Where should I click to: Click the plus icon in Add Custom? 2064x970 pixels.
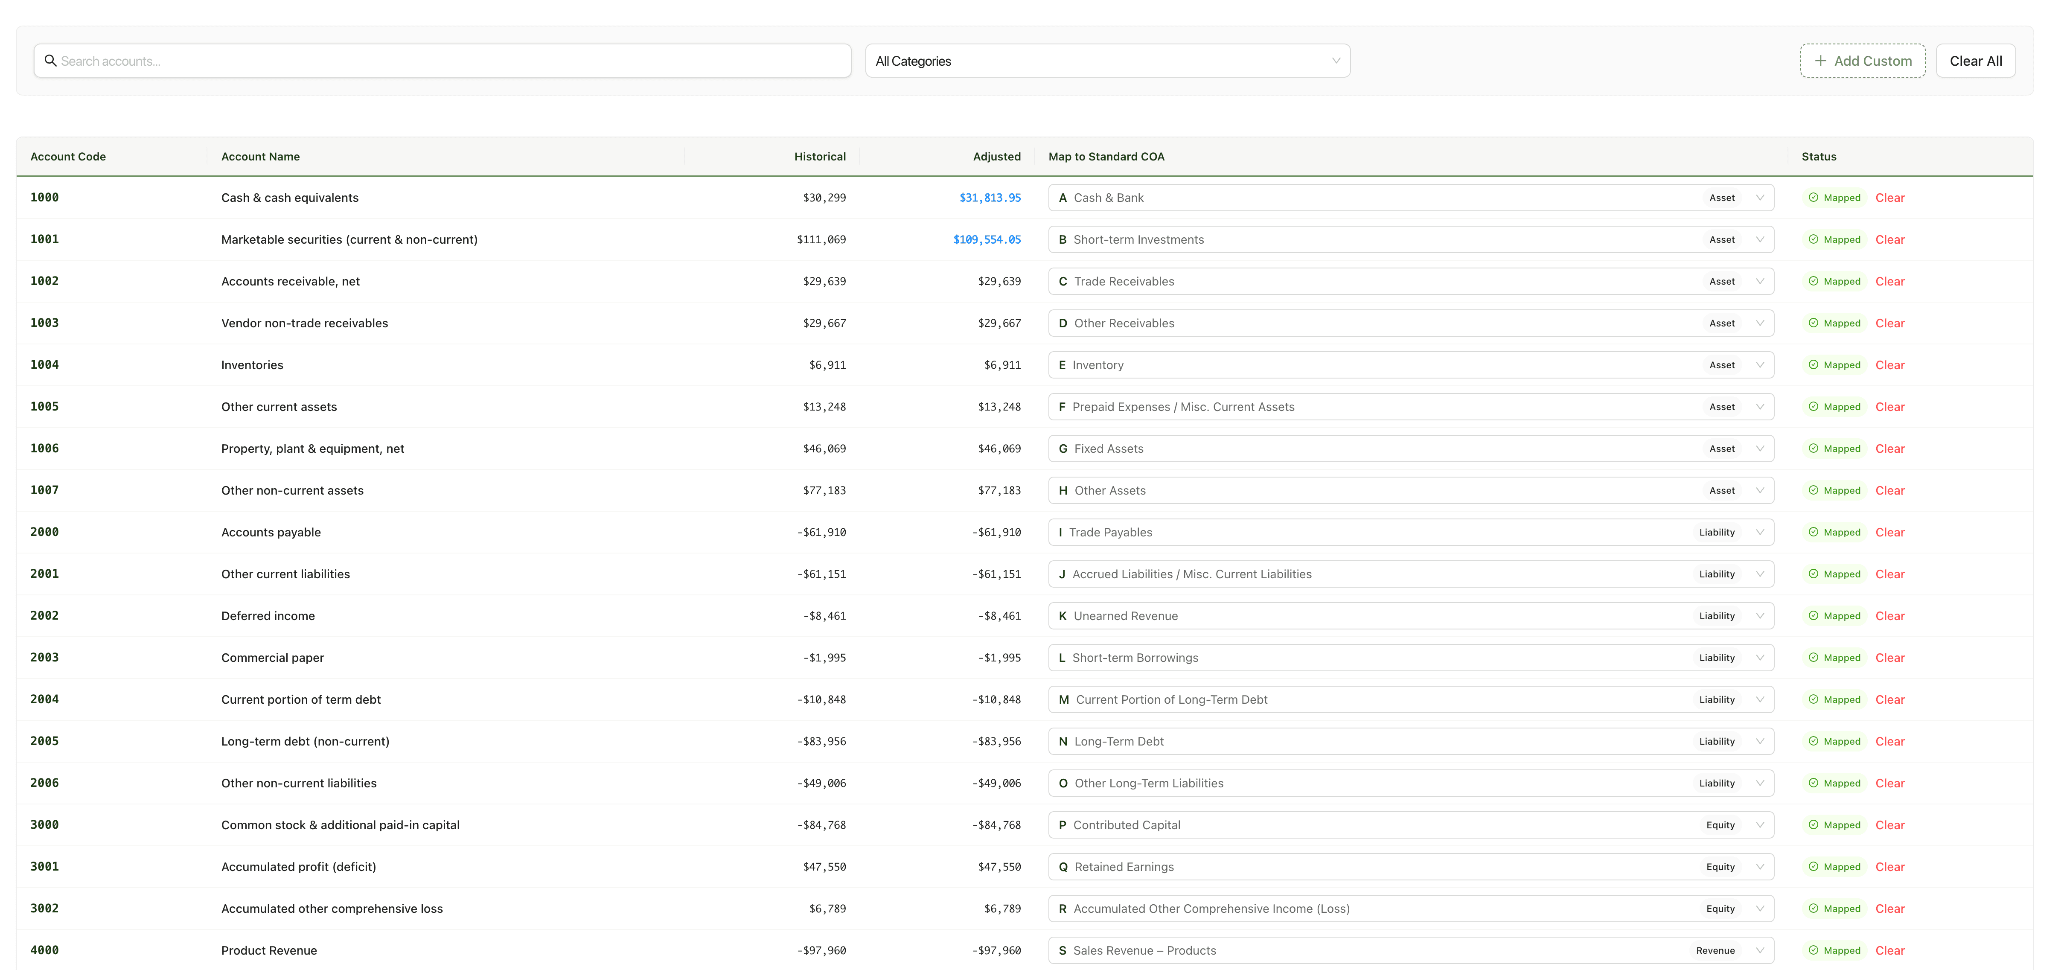click(1820, 61)
